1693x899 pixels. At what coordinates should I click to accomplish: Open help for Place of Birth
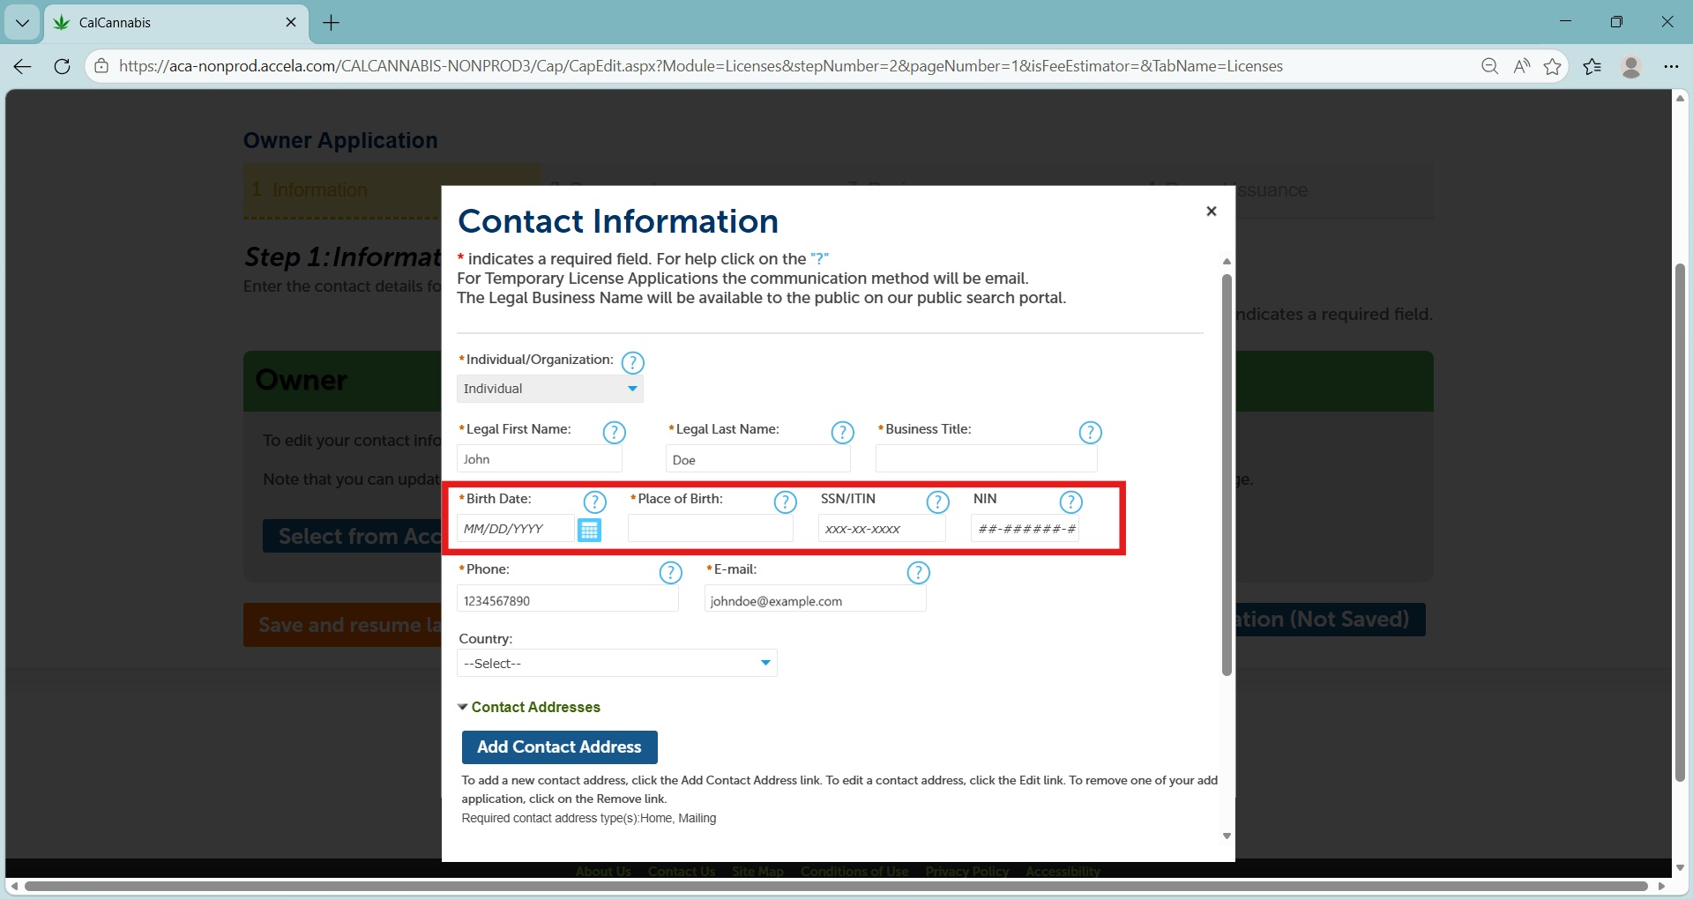[785, 502]
